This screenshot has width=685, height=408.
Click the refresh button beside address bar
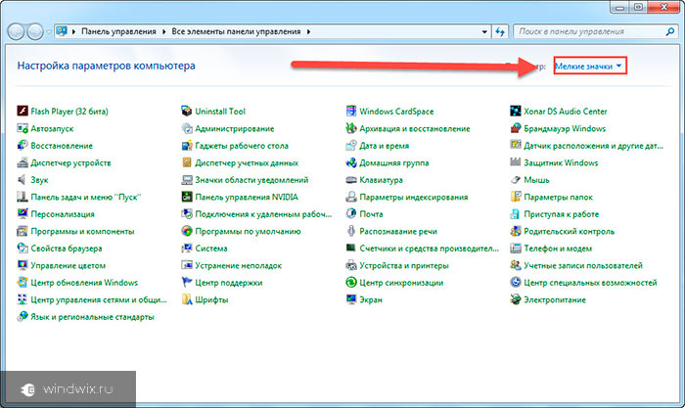[x=500, y=31]
